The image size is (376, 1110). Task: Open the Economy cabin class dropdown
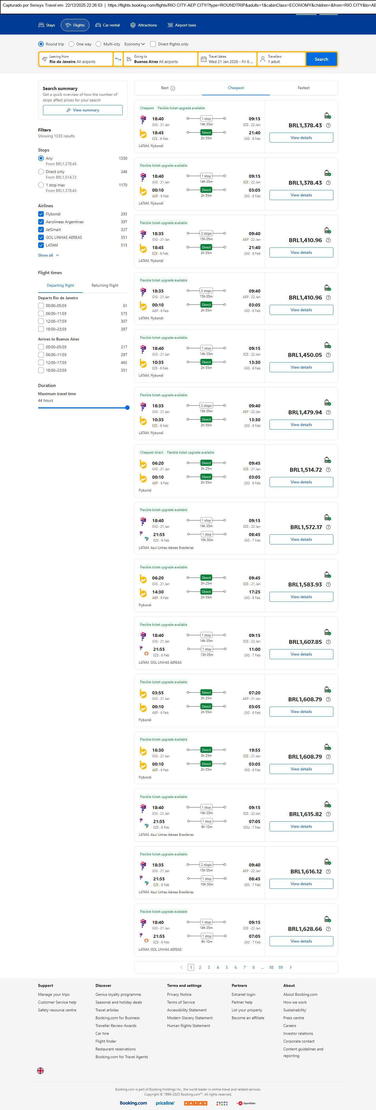pyautogui.click(x=134, y=44)
